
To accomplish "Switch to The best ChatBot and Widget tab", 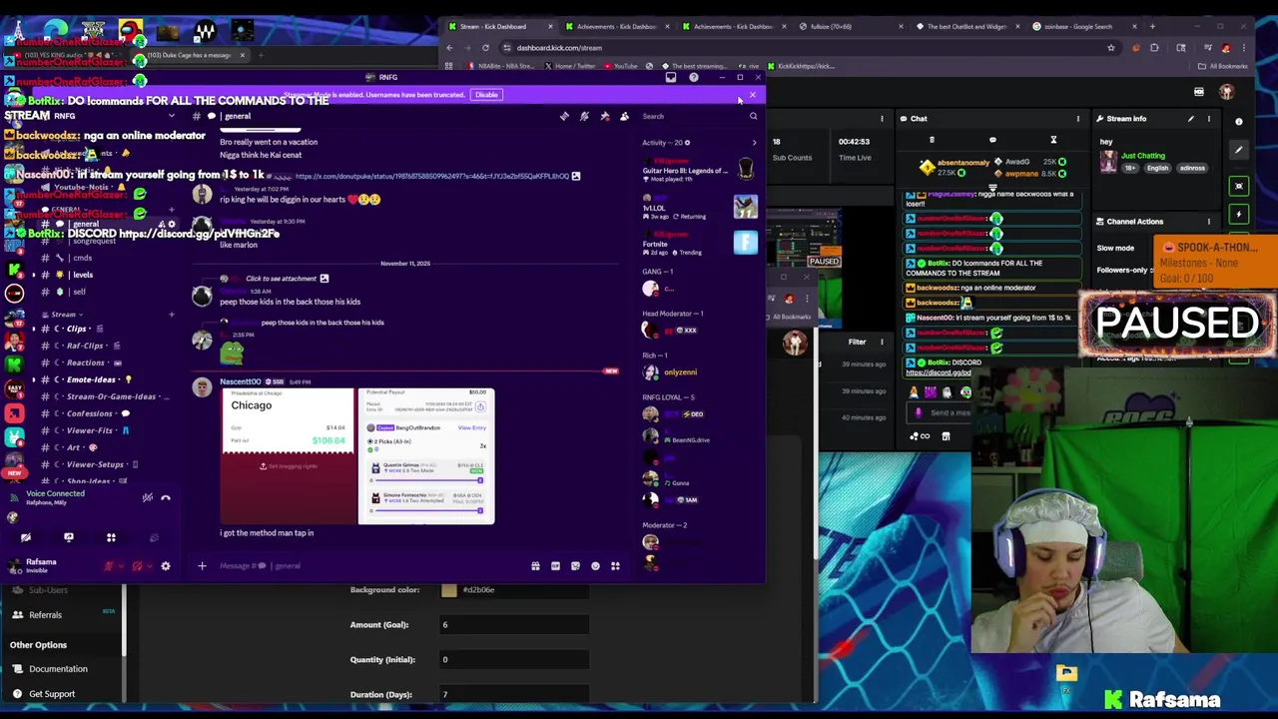I will (966, 27).
